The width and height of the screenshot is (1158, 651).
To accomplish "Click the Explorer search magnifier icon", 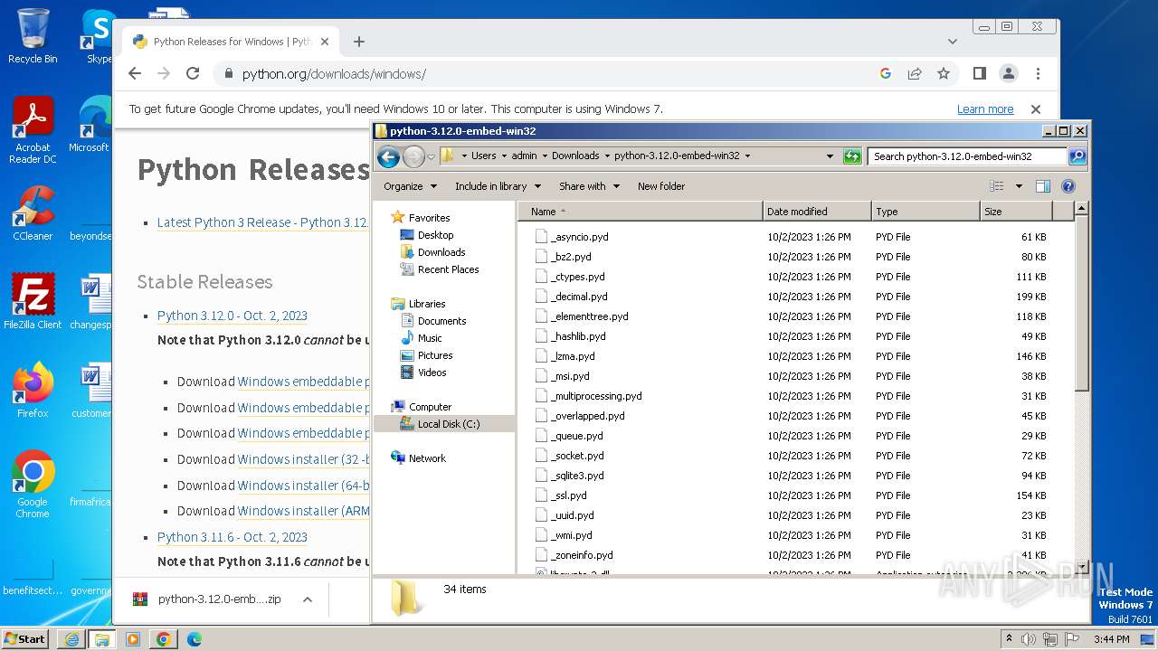I will pos(1077,156).
